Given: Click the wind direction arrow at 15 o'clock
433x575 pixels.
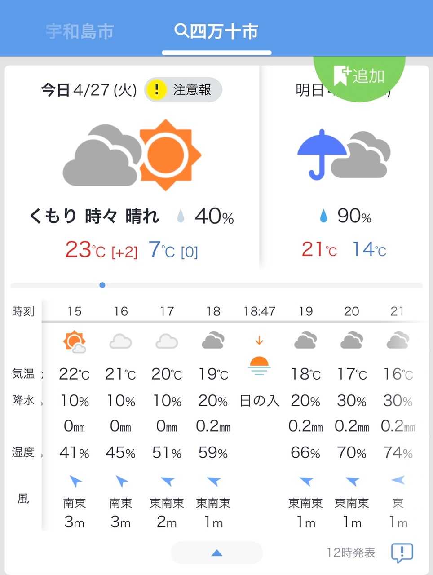Looking at the screenshot, I should pos(75,481).
